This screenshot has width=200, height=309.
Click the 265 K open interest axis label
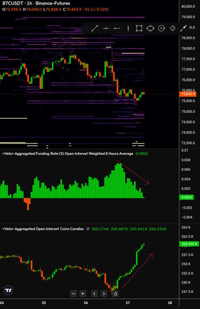pos(186,227)
